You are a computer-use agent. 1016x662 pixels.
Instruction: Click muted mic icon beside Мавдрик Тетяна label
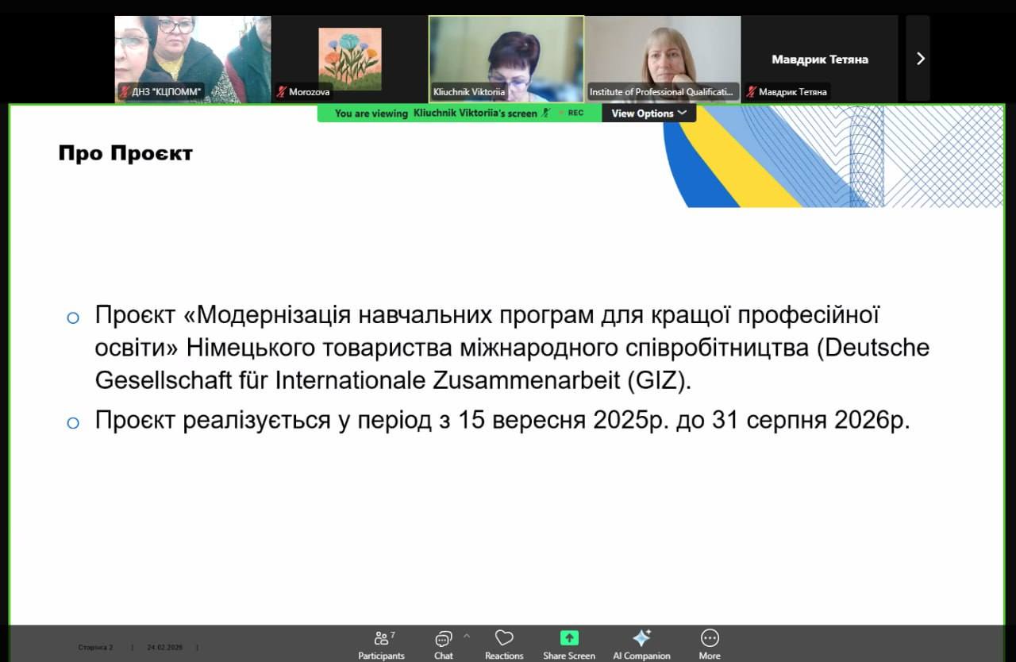tap(751, 92)
